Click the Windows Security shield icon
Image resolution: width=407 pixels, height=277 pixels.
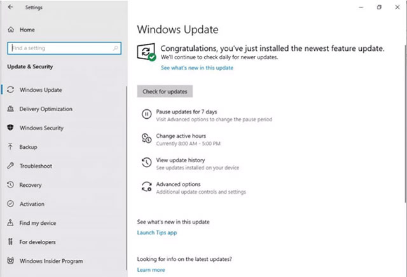10,128
